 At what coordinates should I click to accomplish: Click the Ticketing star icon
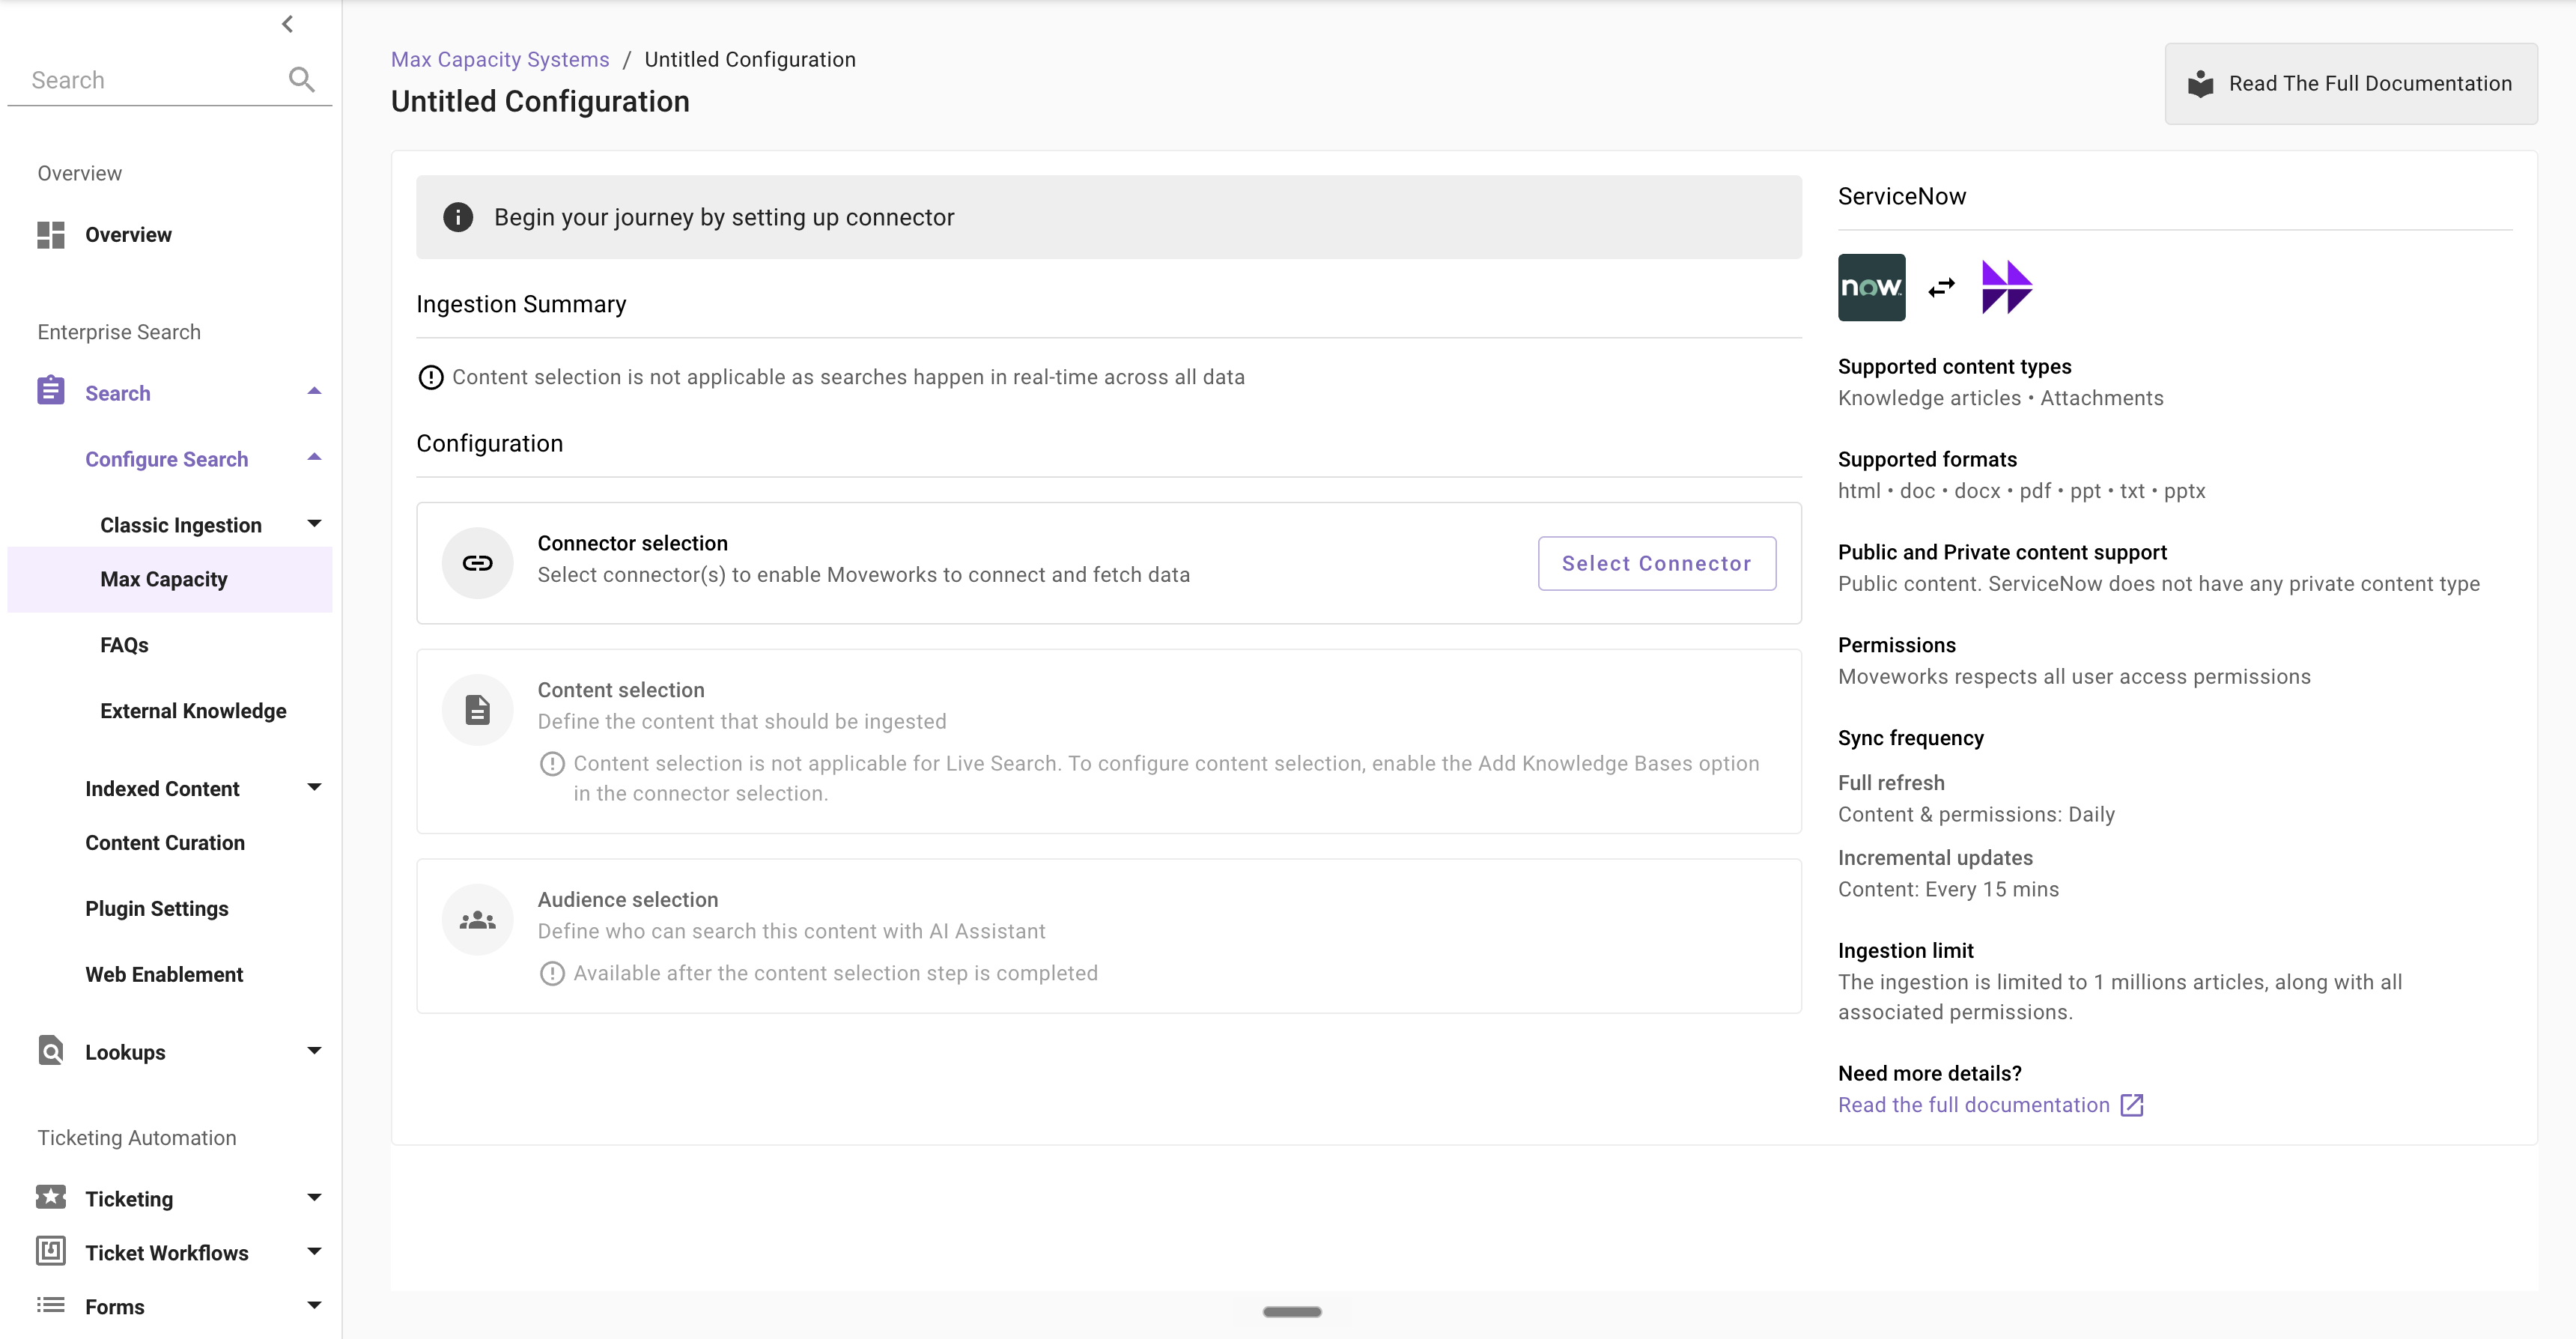[x=51, y=1197]
